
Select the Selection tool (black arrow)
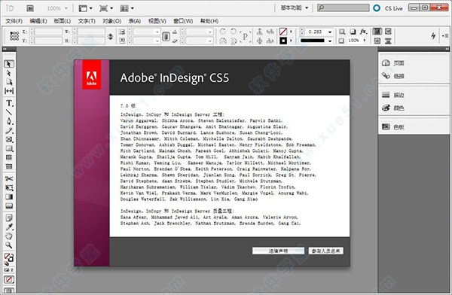(x=9, y=64)
